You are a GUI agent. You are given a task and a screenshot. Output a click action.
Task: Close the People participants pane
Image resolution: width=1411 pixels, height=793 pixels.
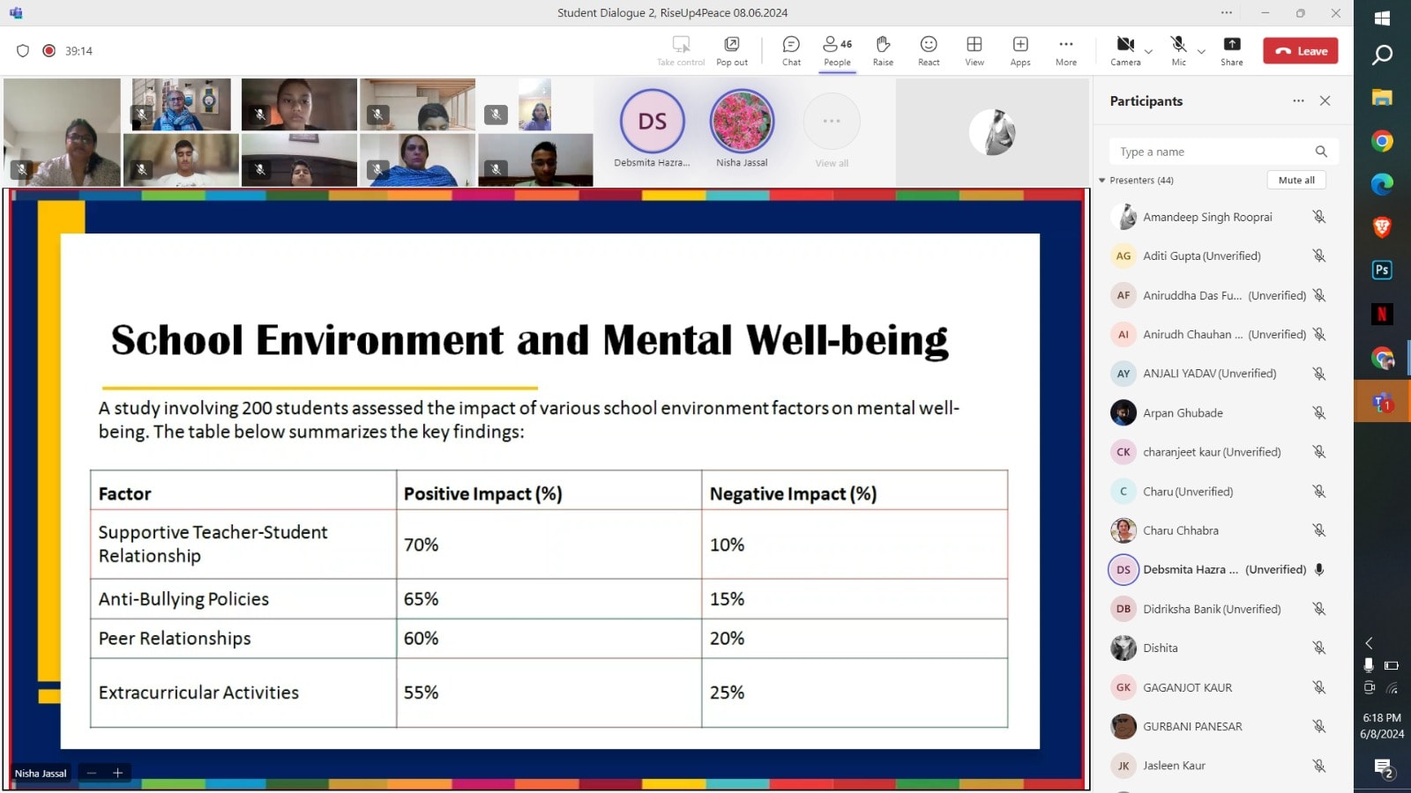point(1325,100)
